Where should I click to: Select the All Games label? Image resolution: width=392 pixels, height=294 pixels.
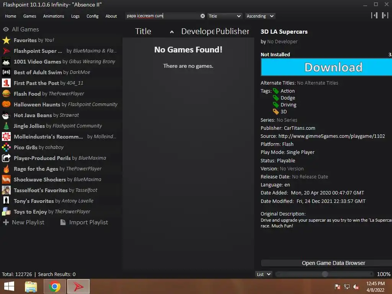click(26, 29)
